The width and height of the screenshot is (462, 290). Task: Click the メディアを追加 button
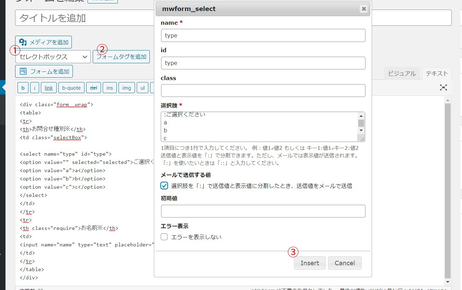[44, 42]
